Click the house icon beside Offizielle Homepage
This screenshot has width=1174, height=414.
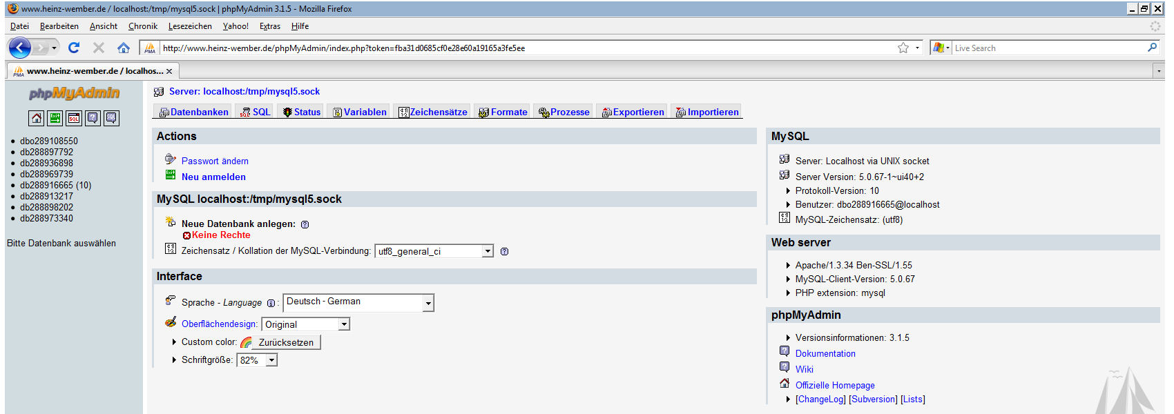(x=785, y=383)
